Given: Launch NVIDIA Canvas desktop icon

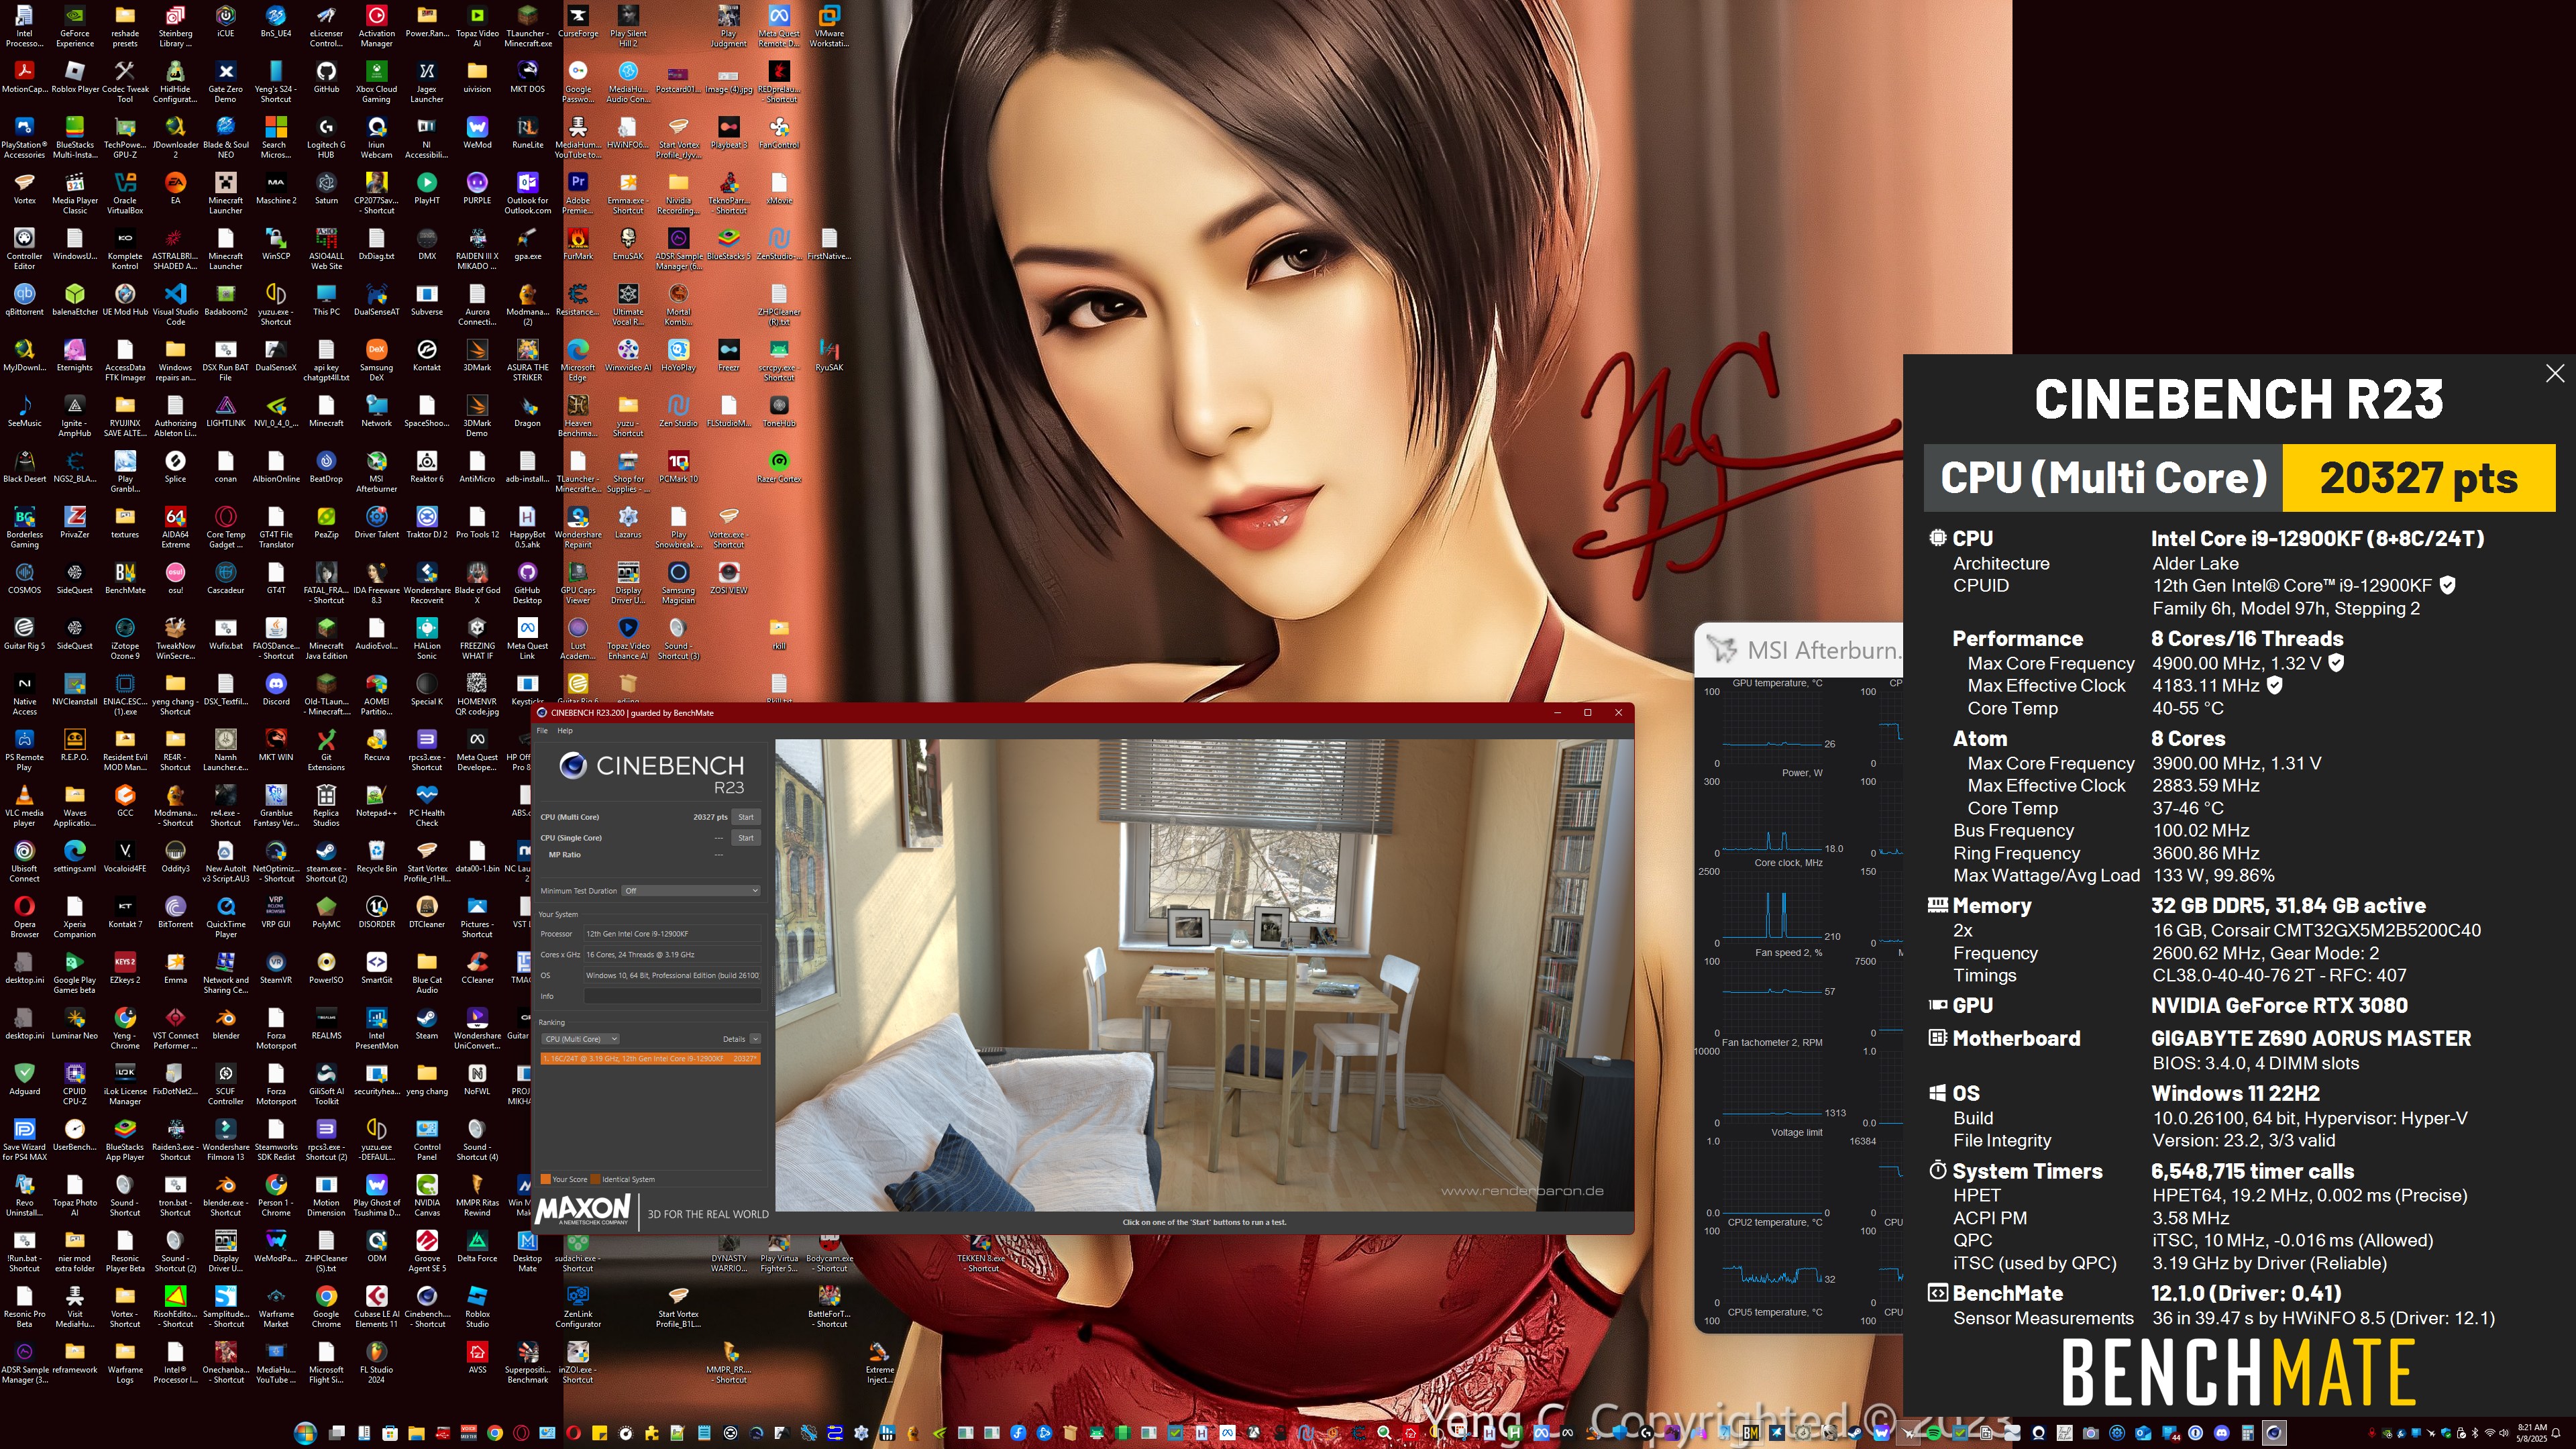Looking at the screenshot, I should tap(427, 1196).
